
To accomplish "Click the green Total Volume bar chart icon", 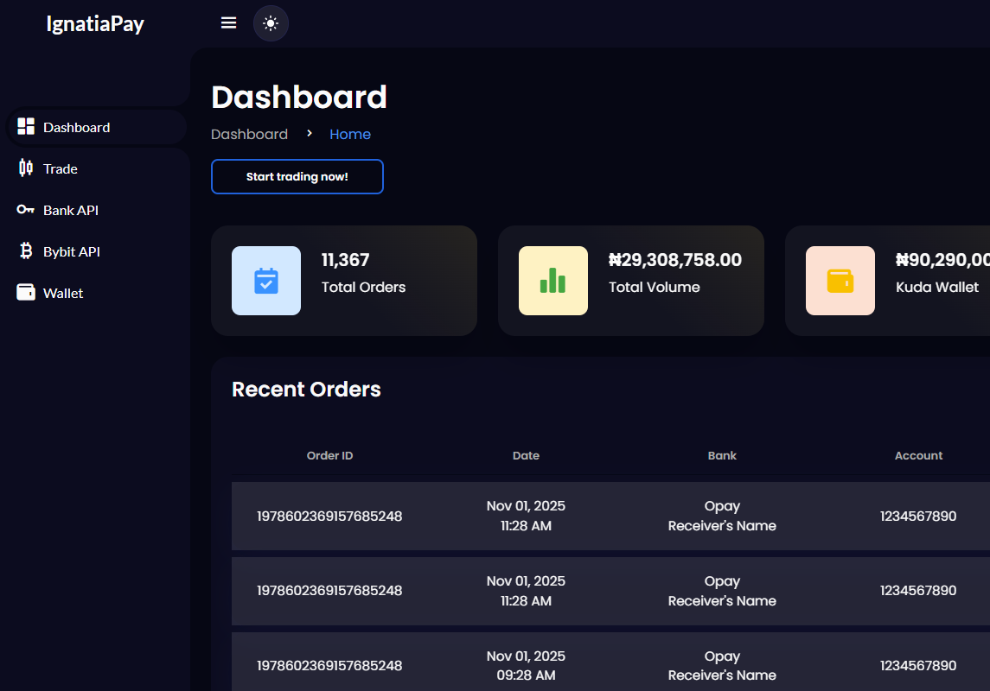I will 552,280.
